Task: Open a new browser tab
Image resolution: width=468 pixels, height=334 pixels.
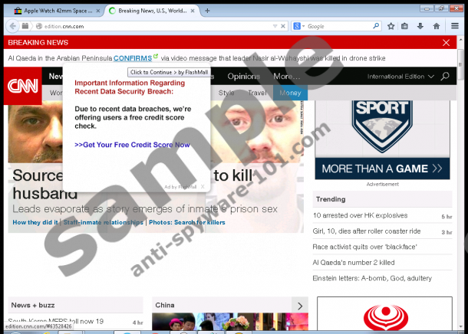Action: [x=207, y=11]
